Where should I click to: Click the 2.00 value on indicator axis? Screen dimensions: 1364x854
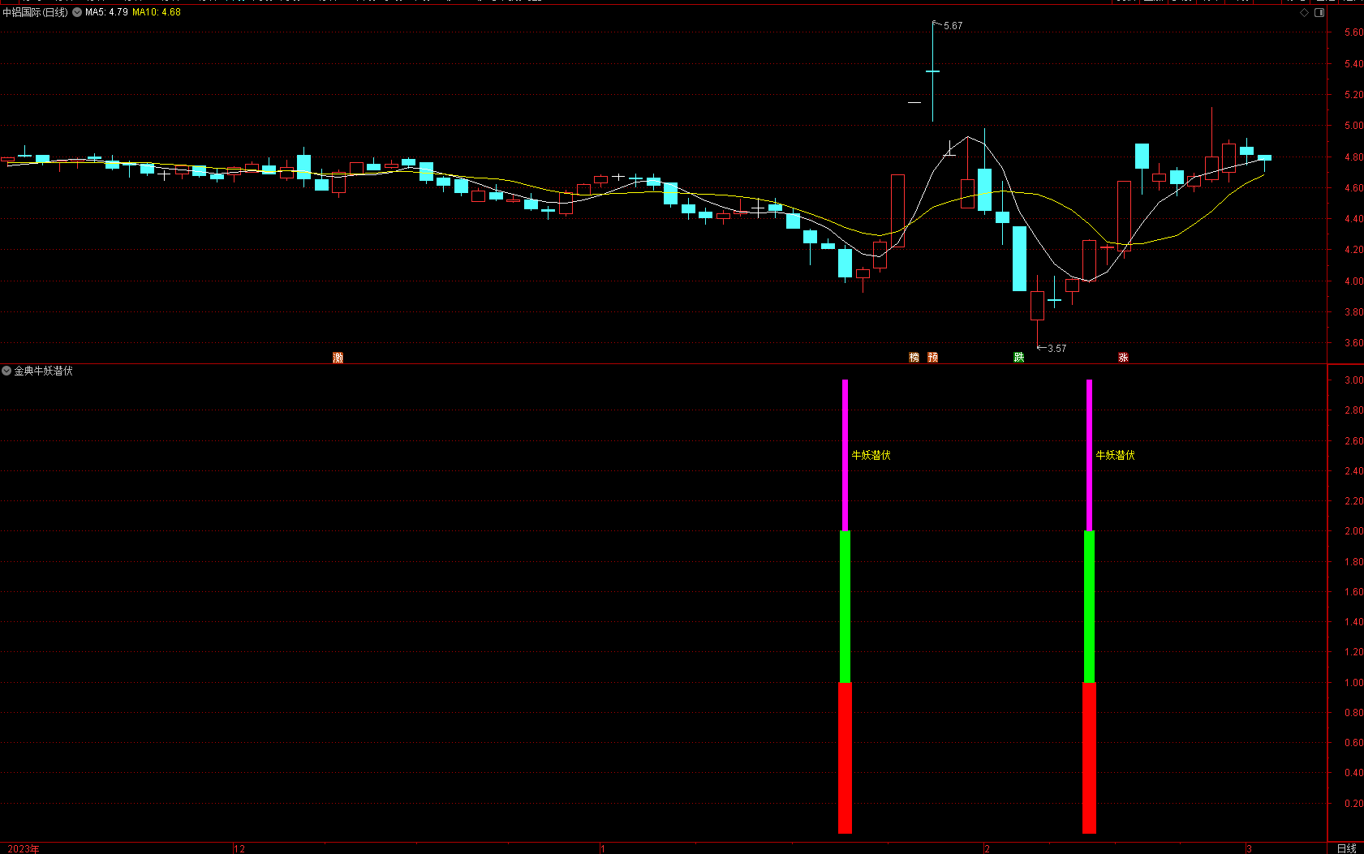click(x=1353, y=531)
